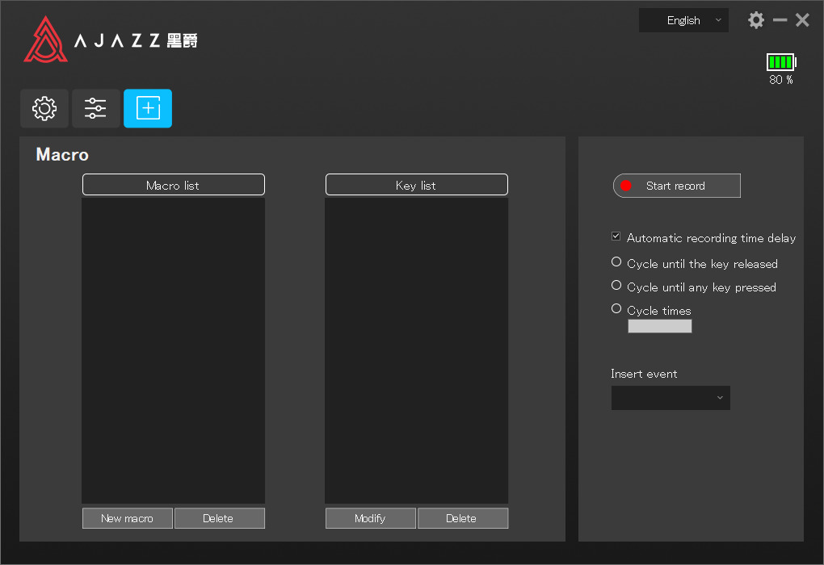Viewport: 824px width, 565px height.
Task: Click the 80 % battery text
Action: [x=781, y=80]
